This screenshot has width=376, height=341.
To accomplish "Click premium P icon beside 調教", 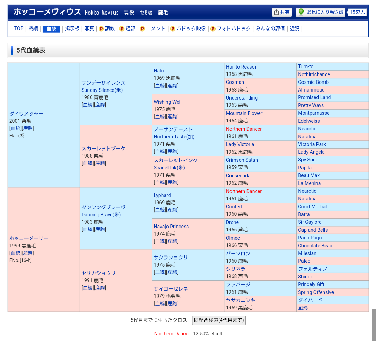I will [x=101, y=29].
